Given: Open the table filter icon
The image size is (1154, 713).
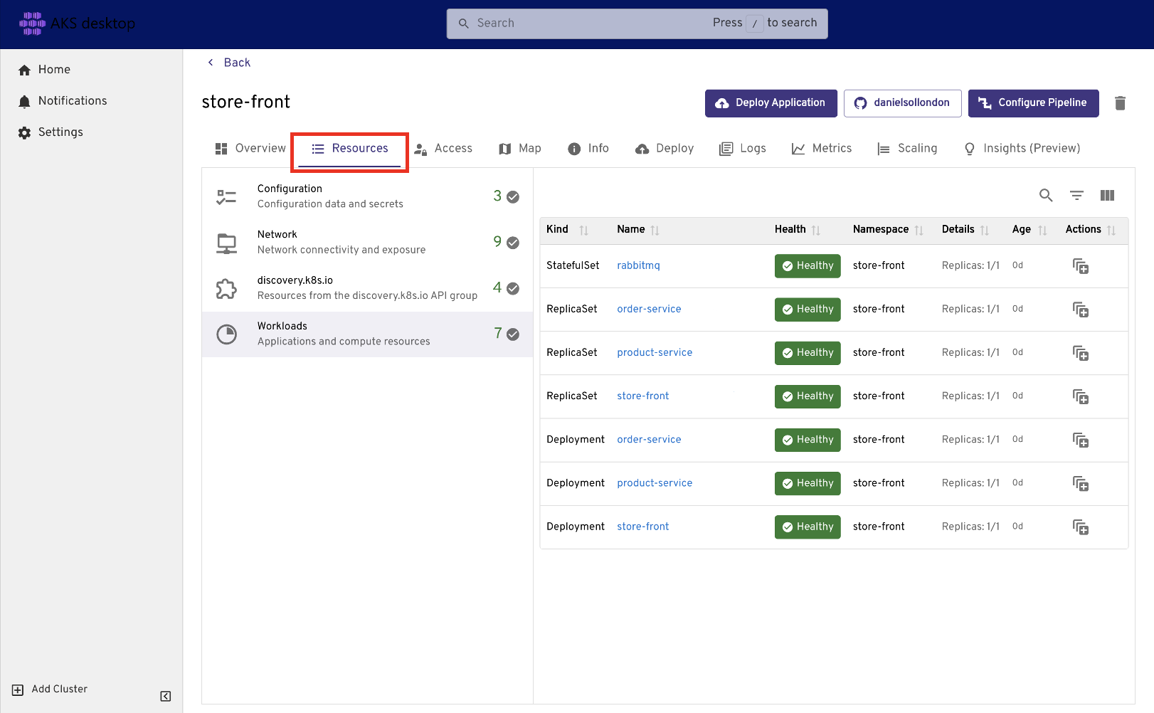Looking at the screenshot, I should click(x=1076, y=195).
